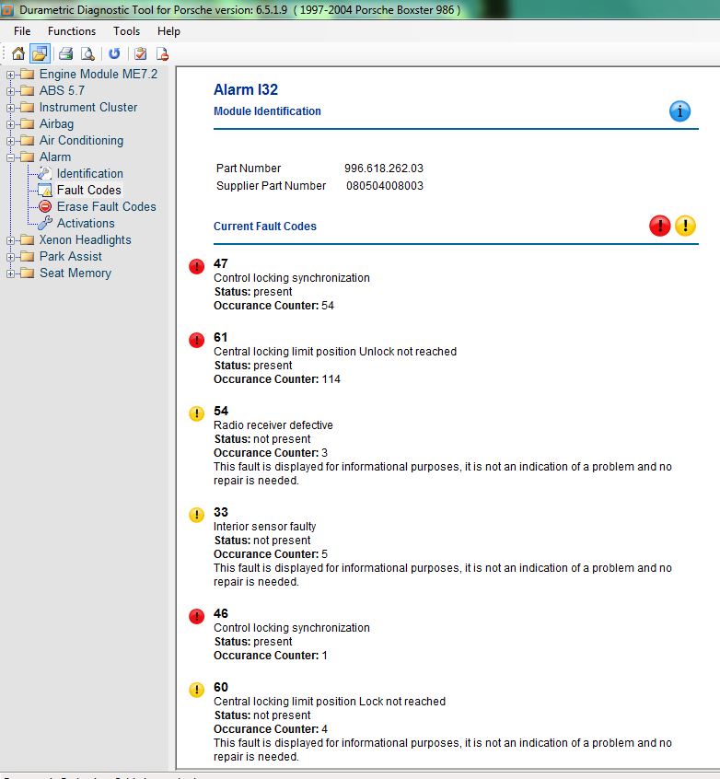This screenshot has height=779, width=720.
Task: Expand the Xenon Headlights tree node
Action: click(10, 240)
